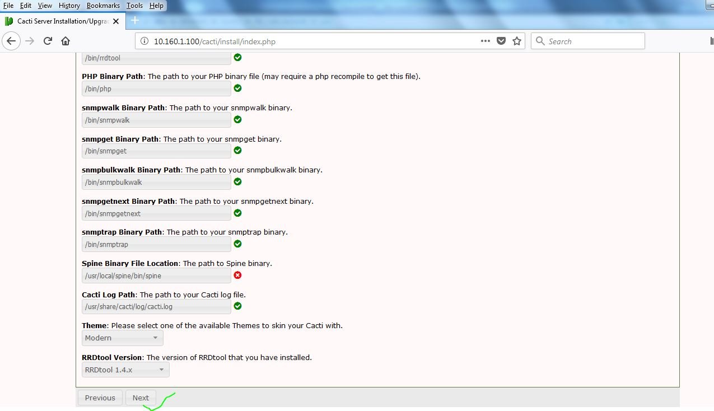Open the History menu
Image resolution: width=714 pixels, height=411 pixels.
[69, 6]
